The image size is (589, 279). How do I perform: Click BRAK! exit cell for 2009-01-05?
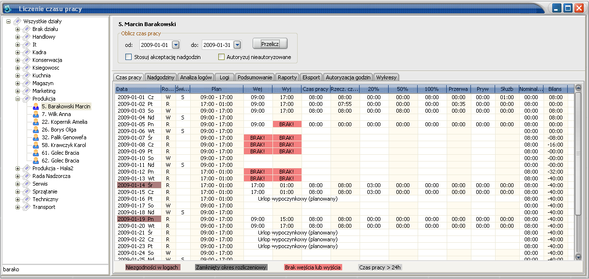(287, 124)
